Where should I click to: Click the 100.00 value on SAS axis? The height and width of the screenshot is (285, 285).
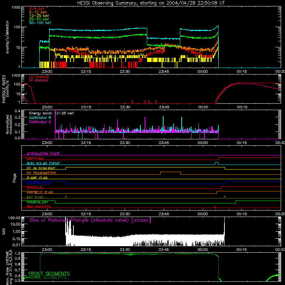click(x=14, y=218)
